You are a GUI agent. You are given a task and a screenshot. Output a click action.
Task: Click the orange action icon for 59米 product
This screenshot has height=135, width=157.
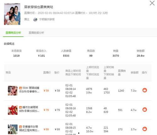tap(145, 90)
